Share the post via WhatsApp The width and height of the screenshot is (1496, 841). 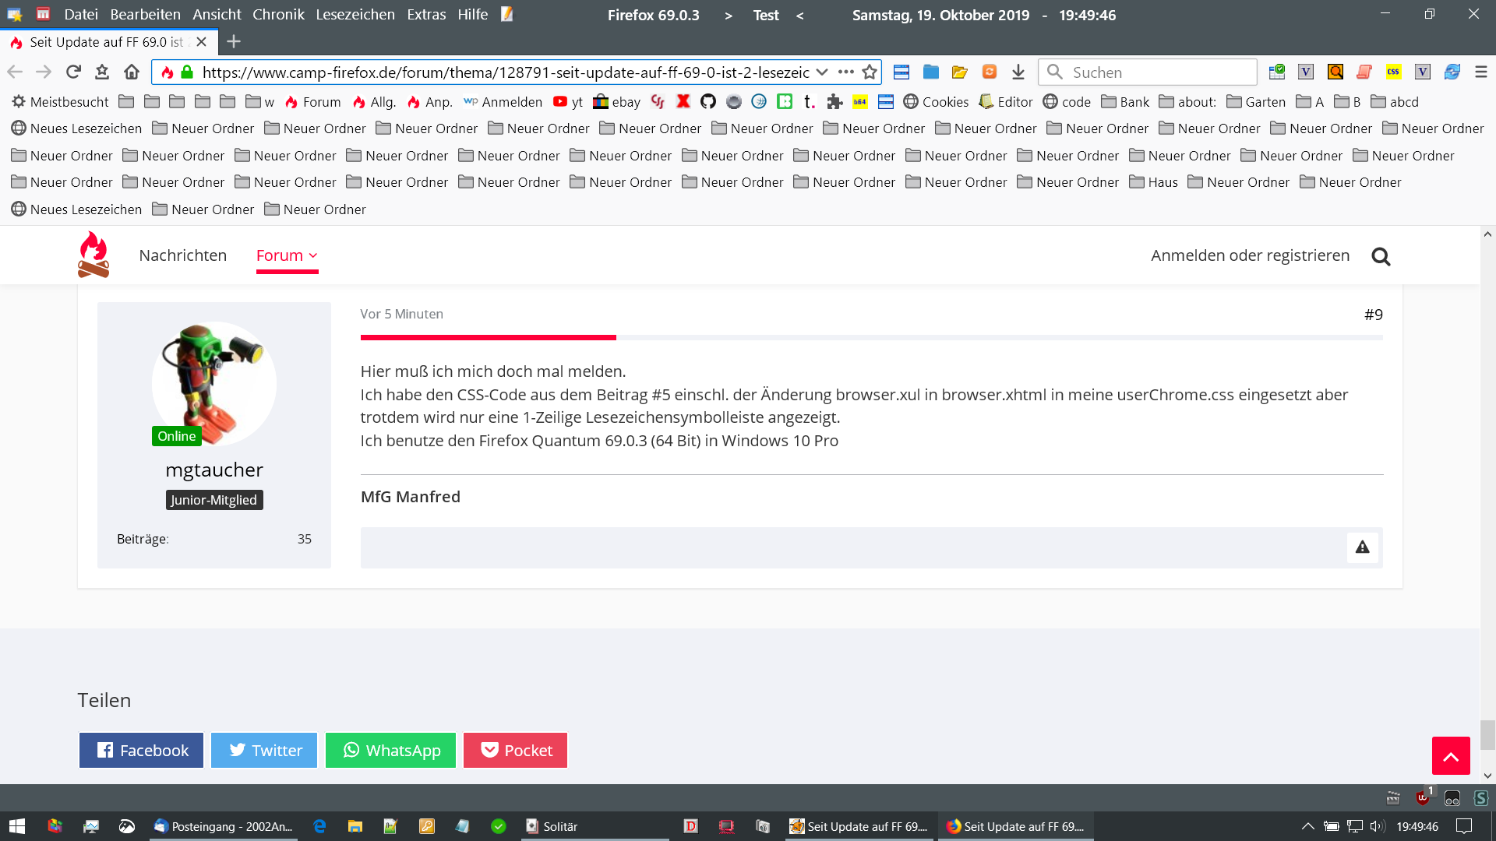pos(390,751)
